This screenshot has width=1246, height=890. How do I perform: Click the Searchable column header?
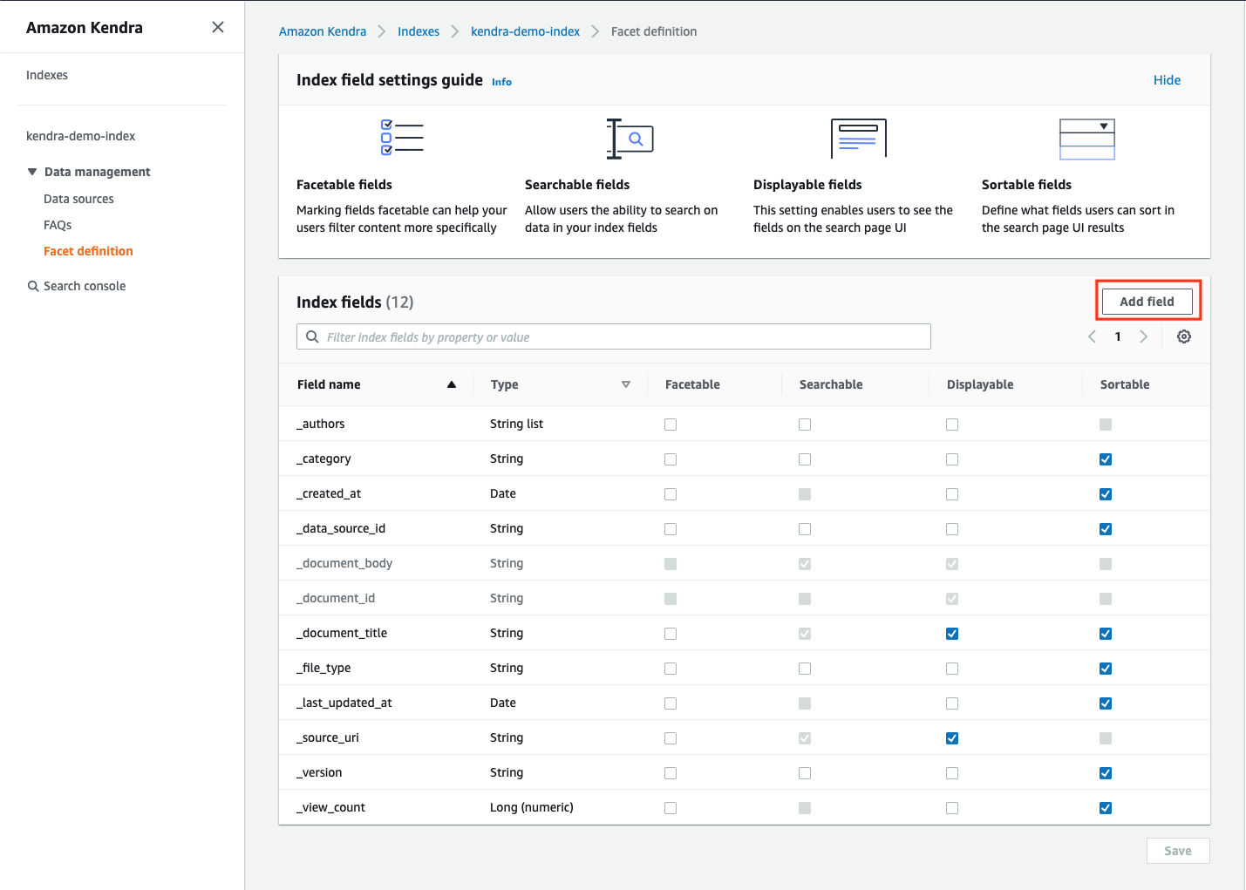(831, 384)
